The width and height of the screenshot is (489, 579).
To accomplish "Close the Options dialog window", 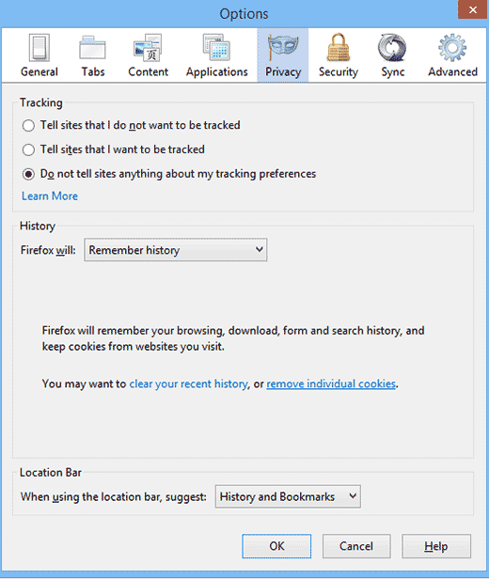I will click(472, 9).
